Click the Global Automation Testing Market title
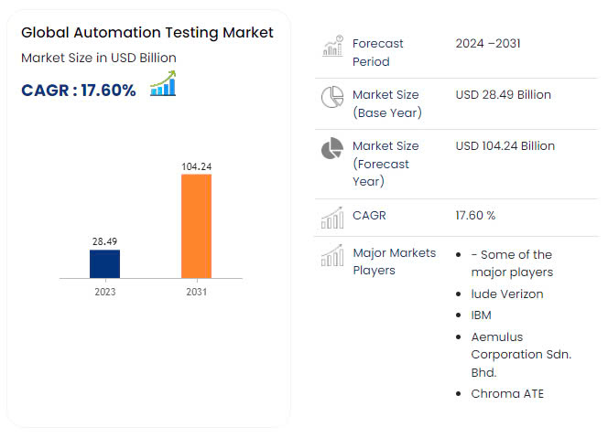The height and width of the screenshot is (438, 608). coord(147,33)
